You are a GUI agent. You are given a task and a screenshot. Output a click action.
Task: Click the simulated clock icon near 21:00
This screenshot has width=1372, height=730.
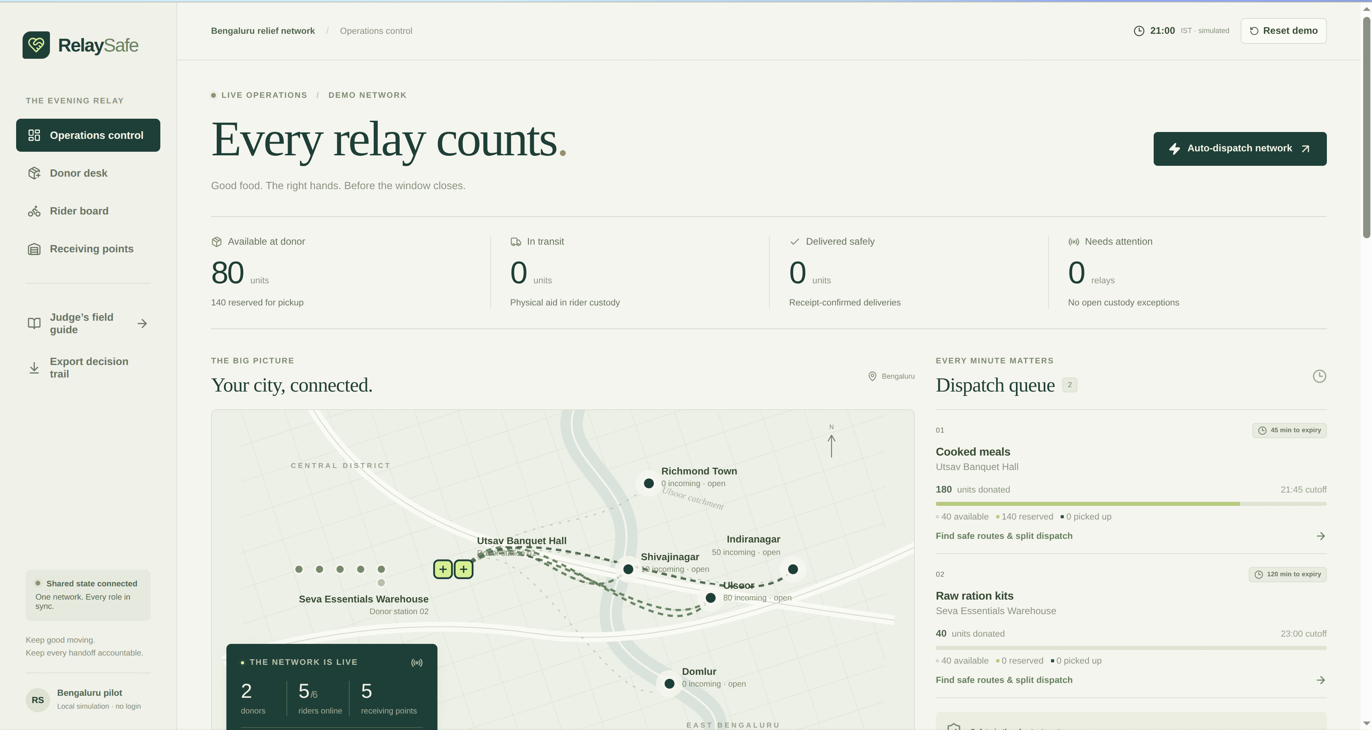(x=1139, y=31)
